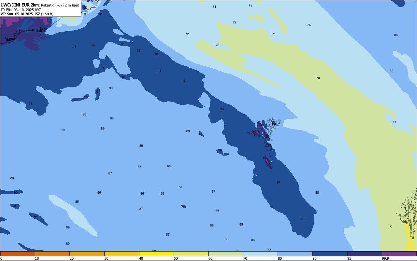
Task: Select the bright yellow 40–50 legend swatch
Action: tap(156, 254)
